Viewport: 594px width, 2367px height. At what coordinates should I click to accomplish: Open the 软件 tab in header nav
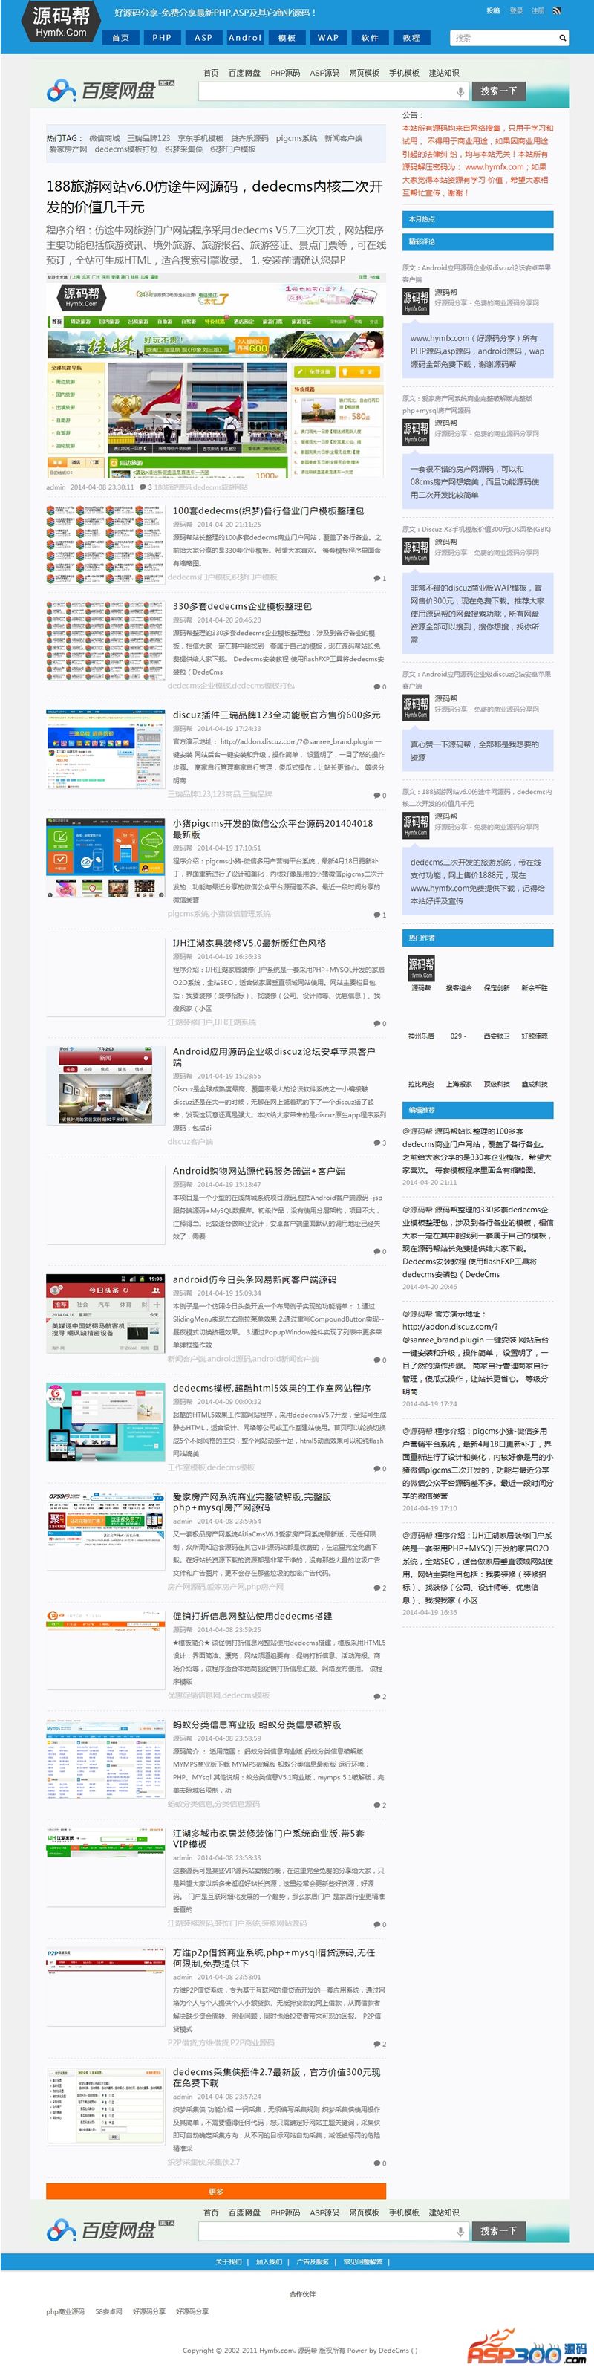(x=369, y=38)
